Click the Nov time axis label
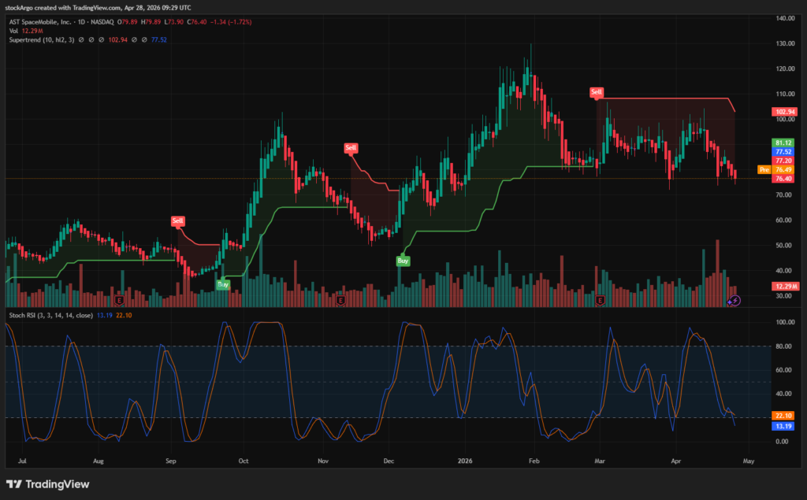The height and width of the screenshot is (500, 807). [x=322, y=461]
